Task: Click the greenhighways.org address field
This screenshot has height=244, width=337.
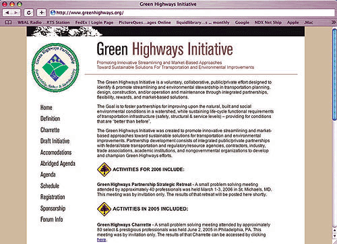Action: tap(192, 13)
